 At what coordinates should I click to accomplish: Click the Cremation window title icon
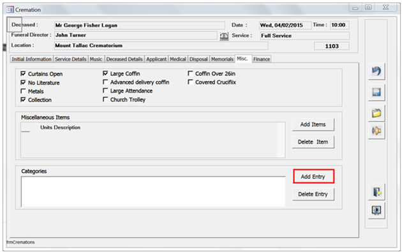(x=10, y=10)
